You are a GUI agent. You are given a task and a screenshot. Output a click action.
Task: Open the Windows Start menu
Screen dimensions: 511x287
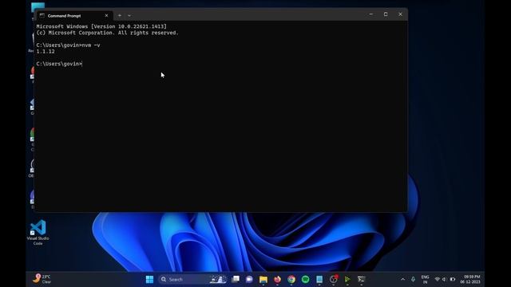149,279
